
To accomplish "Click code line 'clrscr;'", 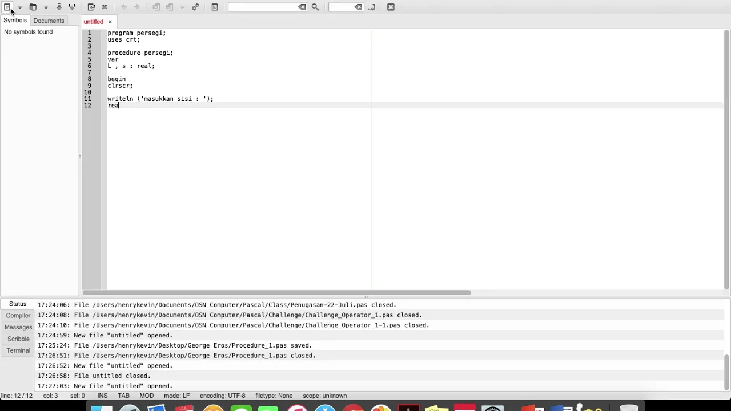I will pos(120,86).
